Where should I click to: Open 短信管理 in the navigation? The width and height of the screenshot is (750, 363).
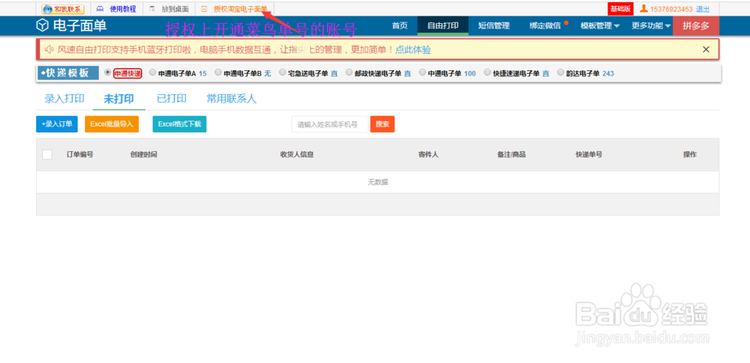pos(494,25)
